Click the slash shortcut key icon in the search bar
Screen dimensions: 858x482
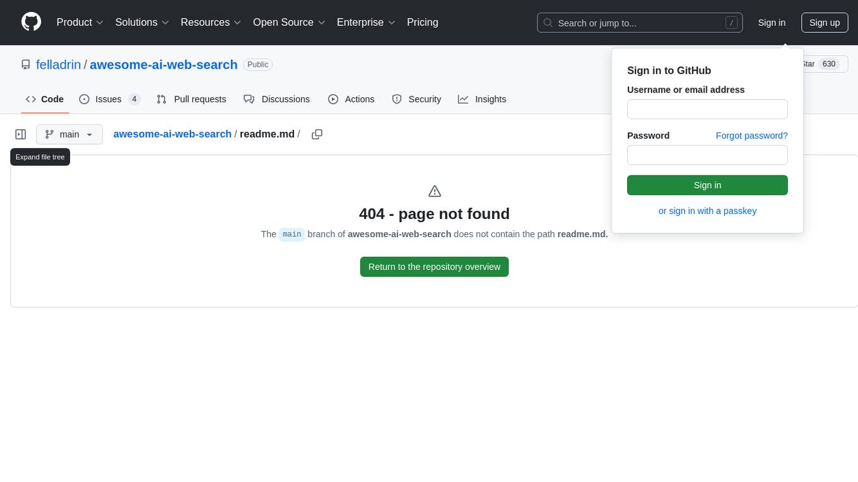(x=731, y=23)
